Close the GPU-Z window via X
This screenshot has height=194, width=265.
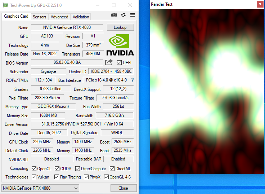click(x=130, y=5)
